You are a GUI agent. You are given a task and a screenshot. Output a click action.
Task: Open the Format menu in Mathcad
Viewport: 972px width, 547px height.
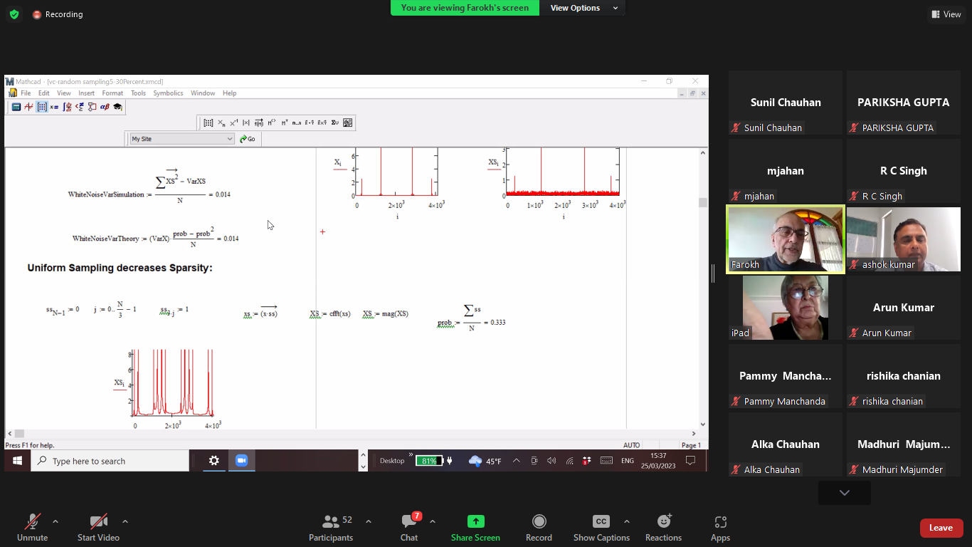112,93
